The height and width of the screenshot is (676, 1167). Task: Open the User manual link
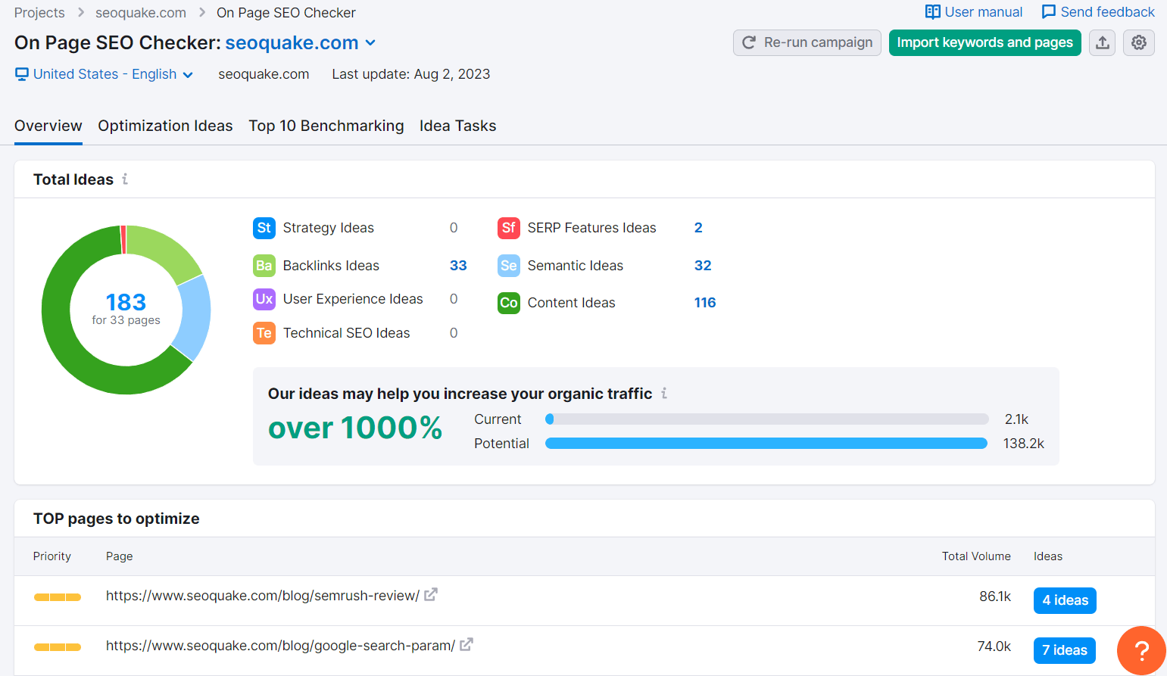point(974,12)
